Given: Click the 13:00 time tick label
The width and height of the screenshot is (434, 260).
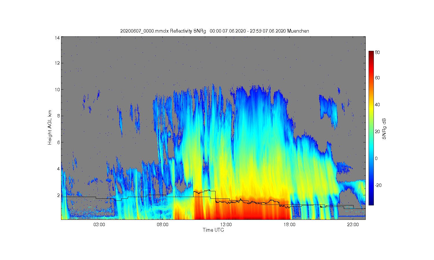Looking at the screenshot, I should pos(226,224).
